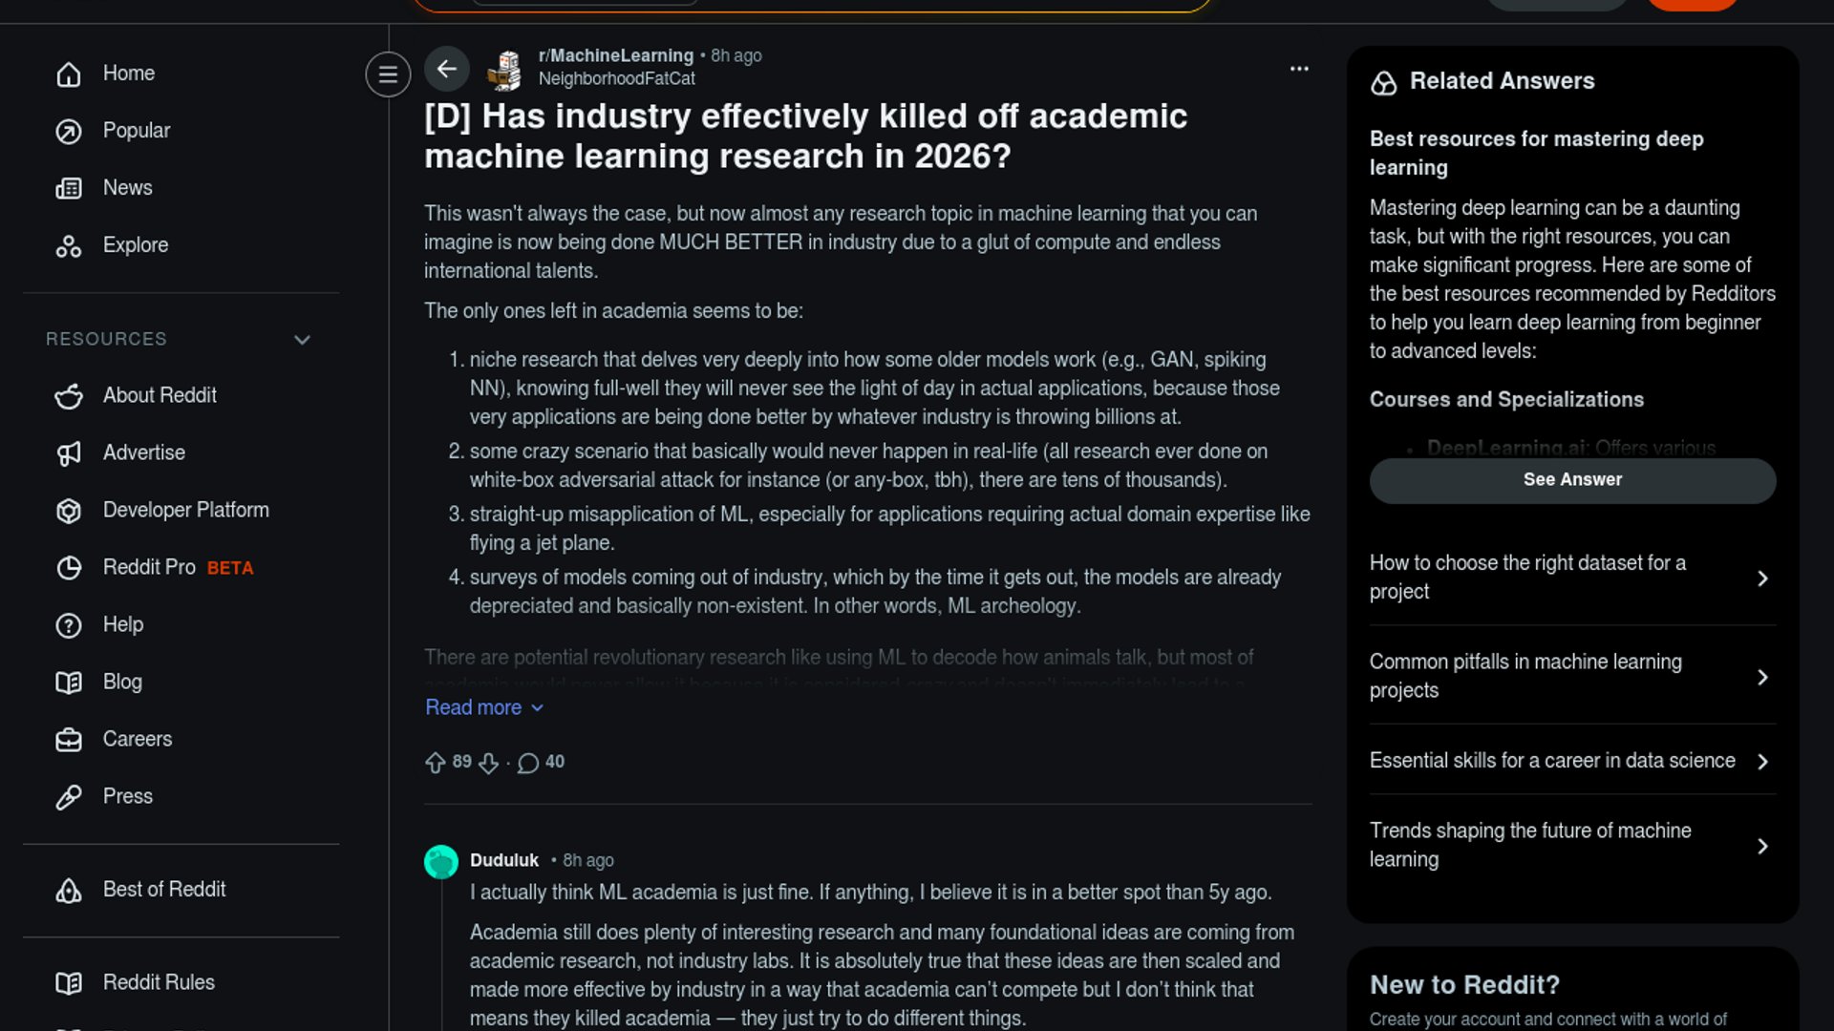Open Popular in sidebar
The width and height of the screenshot is (1834, 1031).
(136, 131)
